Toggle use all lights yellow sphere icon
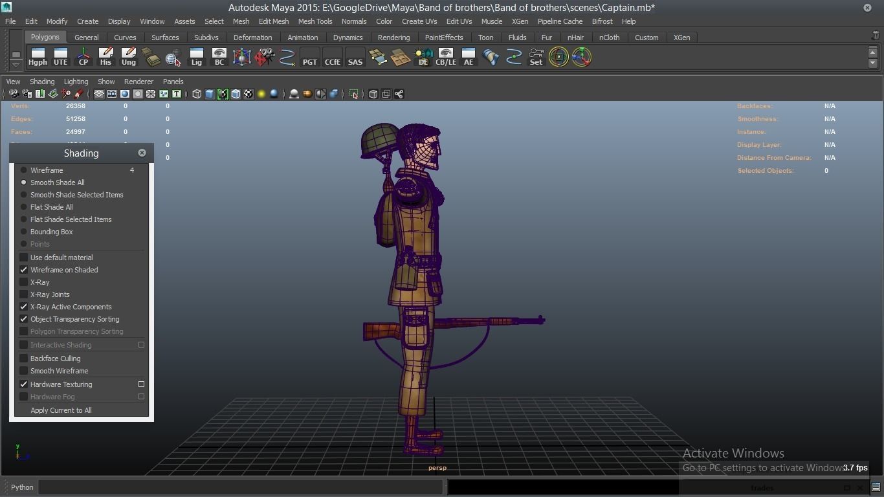 point(261,94)
